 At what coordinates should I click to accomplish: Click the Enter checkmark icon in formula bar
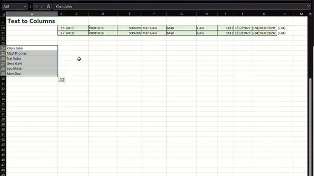coord(42,6)
